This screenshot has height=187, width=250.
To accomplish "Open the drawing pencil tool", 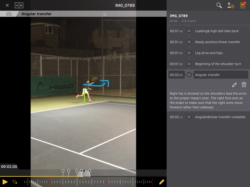I will [162, 182].
